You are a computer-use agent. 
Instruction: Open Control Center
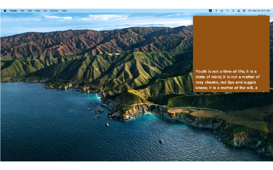click(x=239, y=10)
